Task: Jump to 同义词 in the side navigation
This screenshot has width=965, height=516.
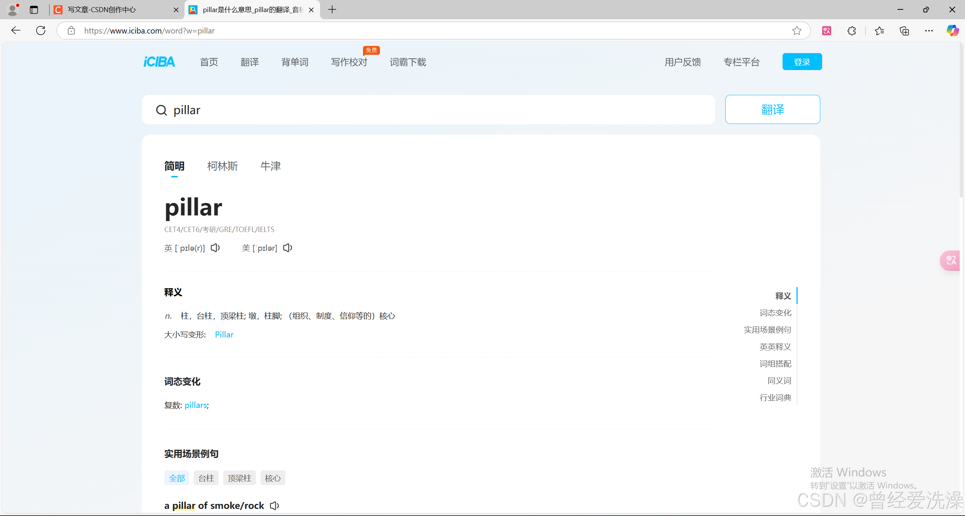Action: click(x=779, y=380)
